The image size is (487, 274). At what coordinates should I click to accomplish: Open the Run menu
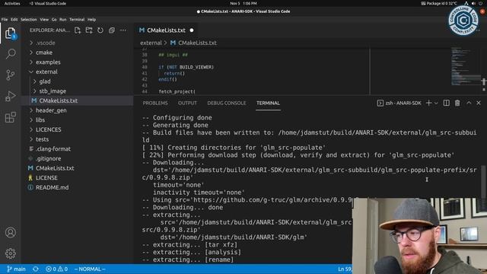[62, 19]
